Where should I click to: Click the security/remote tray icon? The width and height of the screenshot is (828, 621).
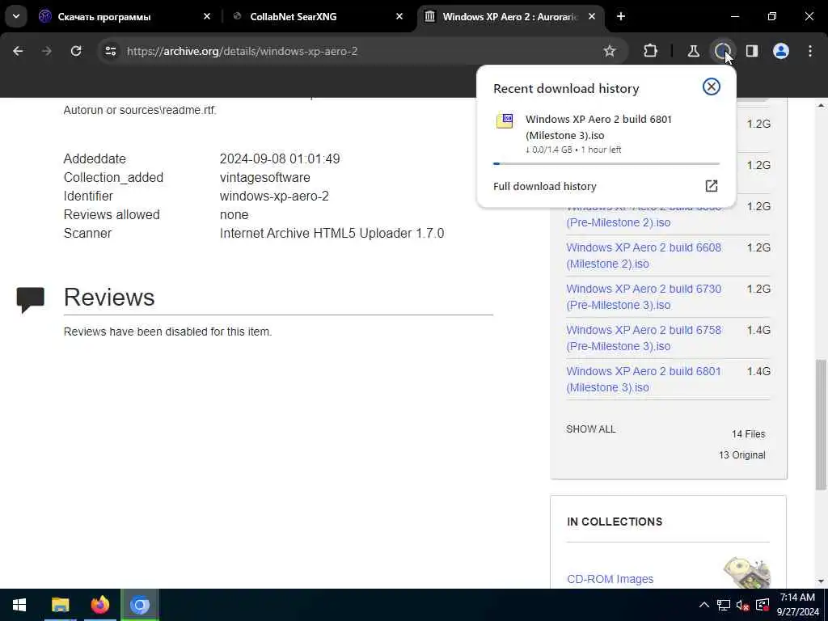point(763,605)
